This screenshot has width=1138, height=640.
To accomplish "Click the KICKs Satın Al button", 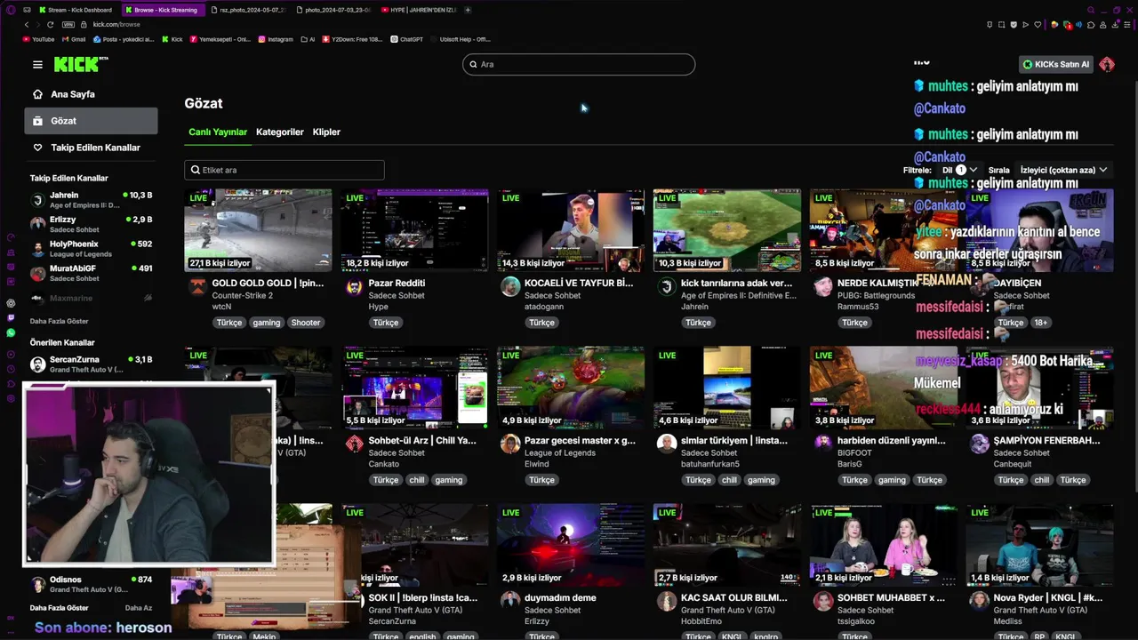I will pos(1055,64).
